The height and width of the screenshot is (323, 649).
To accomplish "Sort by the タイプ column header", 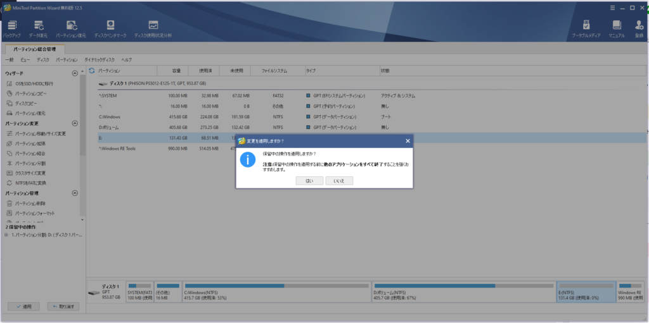I will tap(343, 71).
